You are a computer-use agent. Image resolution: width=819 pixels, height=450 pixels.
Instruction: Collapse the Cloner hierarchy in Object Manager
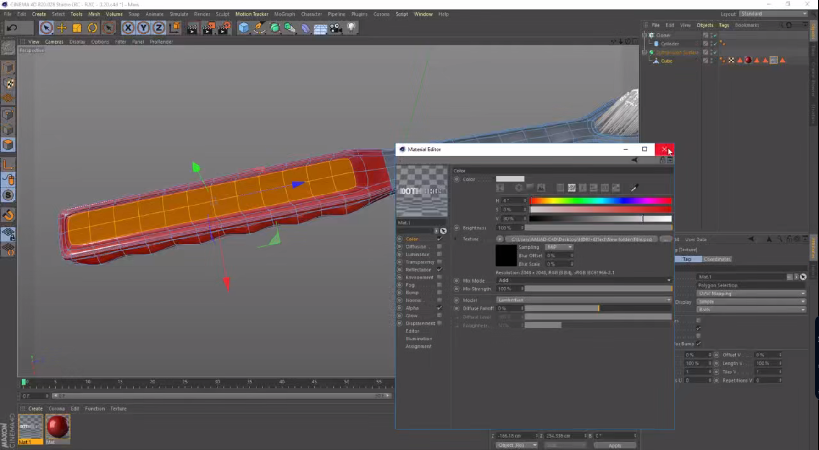coord(645,34)
